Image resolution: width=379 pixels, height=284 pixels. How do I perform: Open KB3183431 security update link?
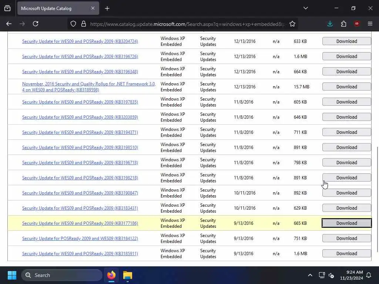tap(80, 208)
